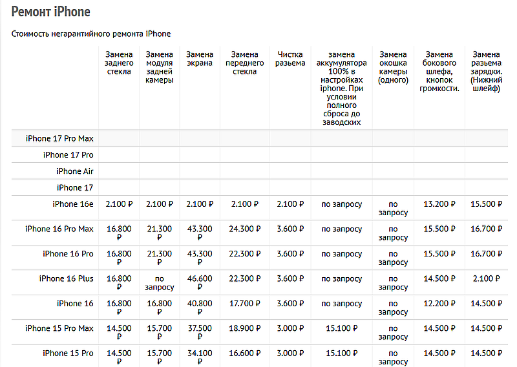Click the "Замена окошка камеры" column header
The height and width of the screenshot is (367, 517).
point(393,67)
